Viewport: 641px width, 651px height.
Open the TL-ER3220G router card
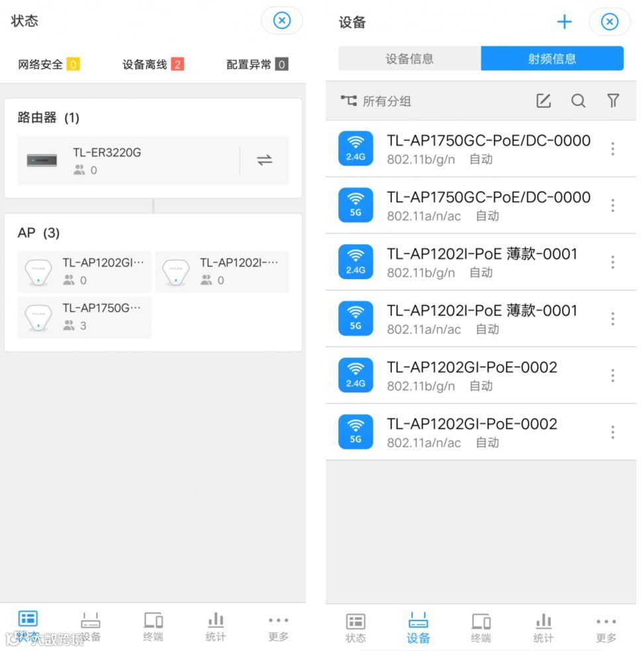click(x=153, y=160)
